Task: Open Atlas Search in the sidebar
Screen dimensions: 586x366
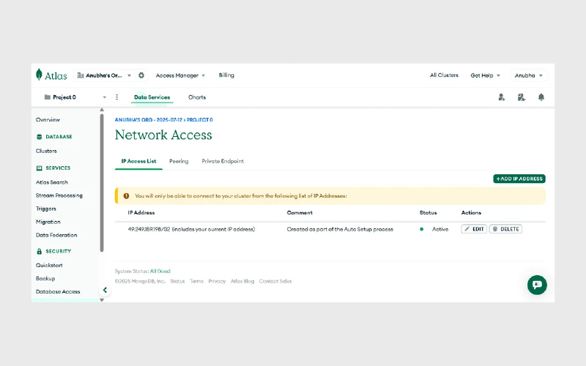Action: [x=52, y=182]
